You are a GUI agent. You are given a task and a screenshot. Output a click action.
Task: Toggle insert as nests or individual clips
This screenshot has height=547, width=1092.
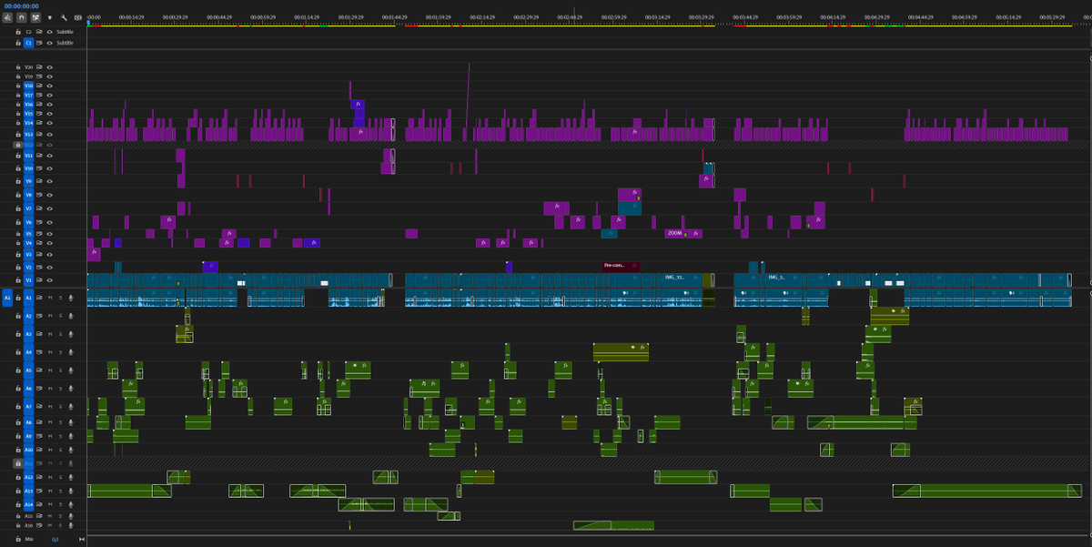click(7, 17)
